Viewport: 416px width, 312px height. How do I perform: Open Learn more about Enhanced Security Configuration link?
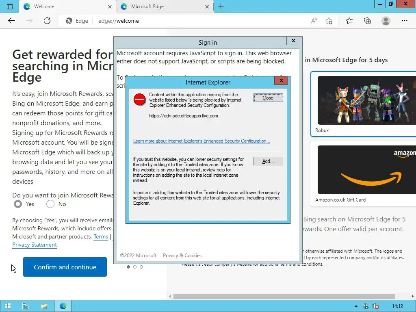[201, 141]
